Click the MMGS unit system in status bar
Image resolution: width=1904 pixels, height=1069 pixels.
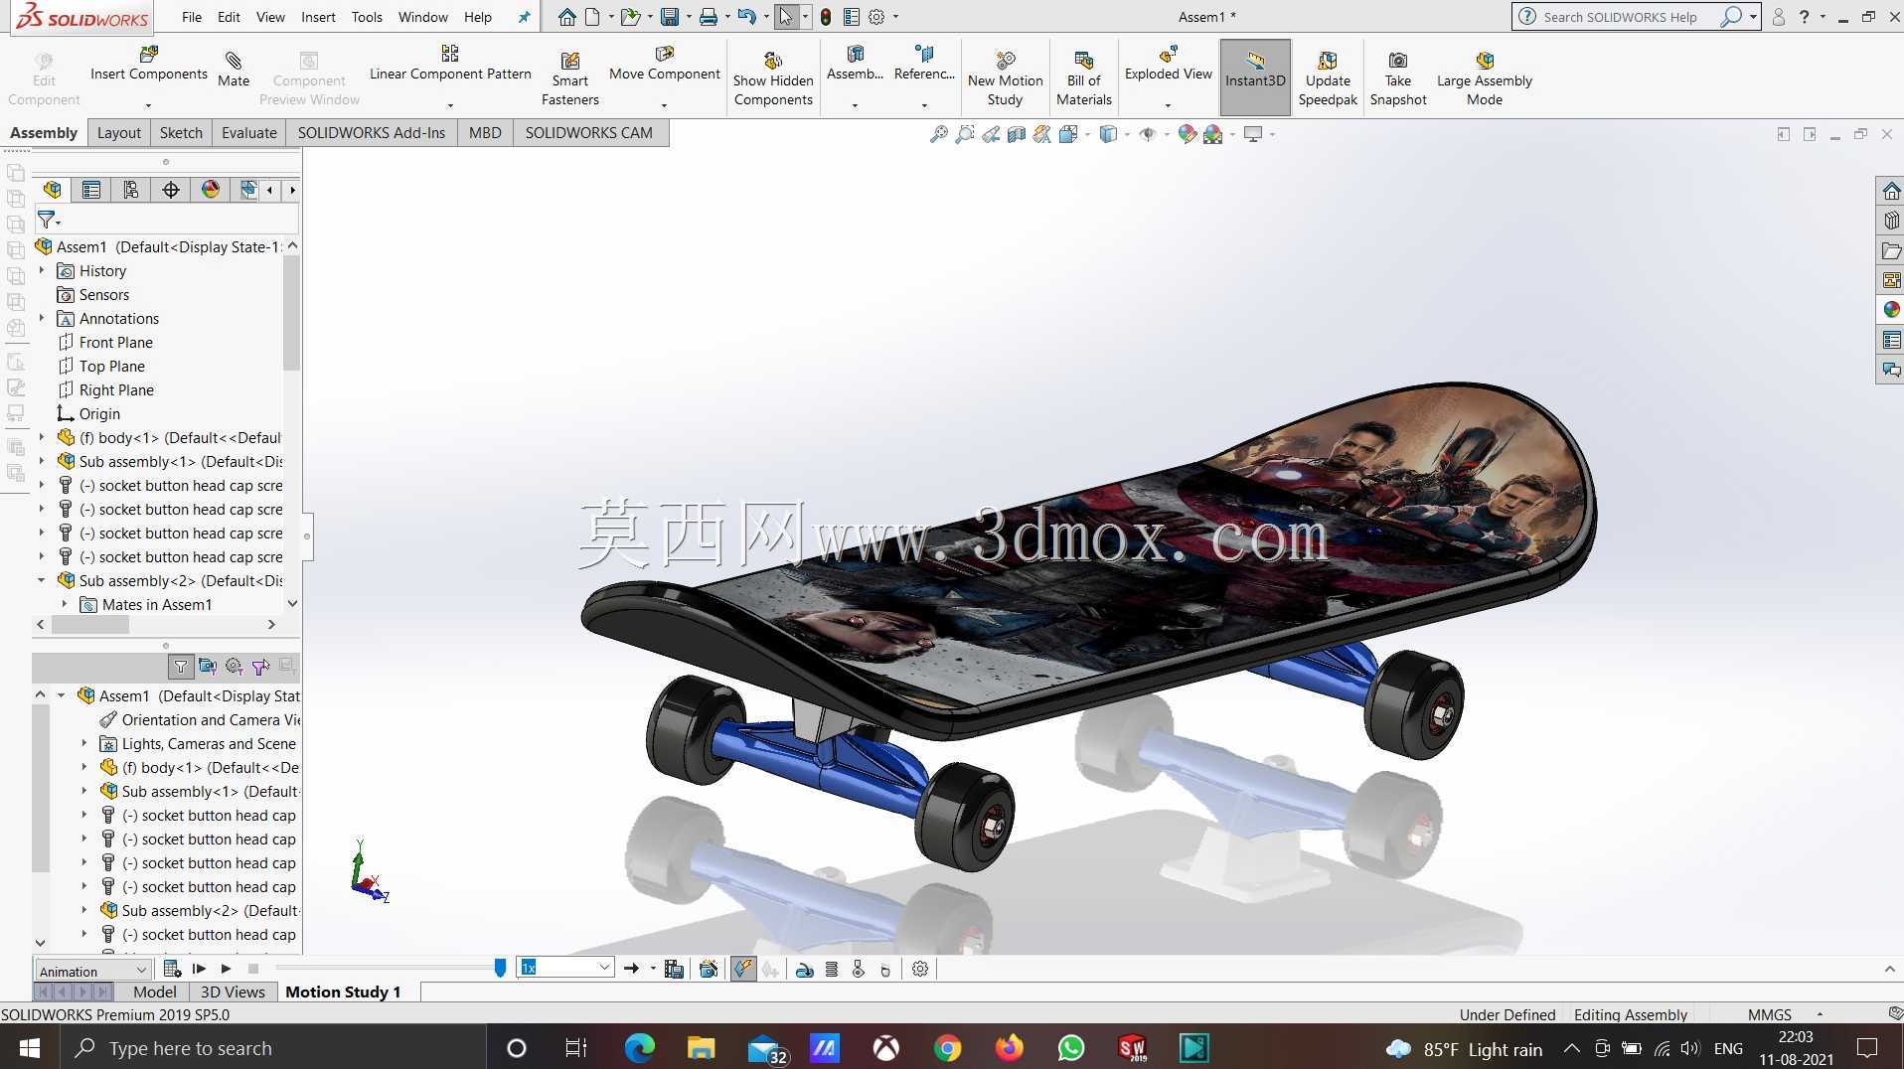(1770, 1014)
